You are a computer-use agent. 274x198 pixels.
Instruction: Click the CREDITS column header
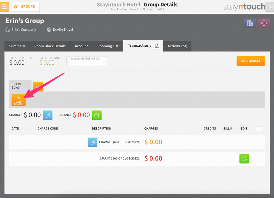(210, 128)
